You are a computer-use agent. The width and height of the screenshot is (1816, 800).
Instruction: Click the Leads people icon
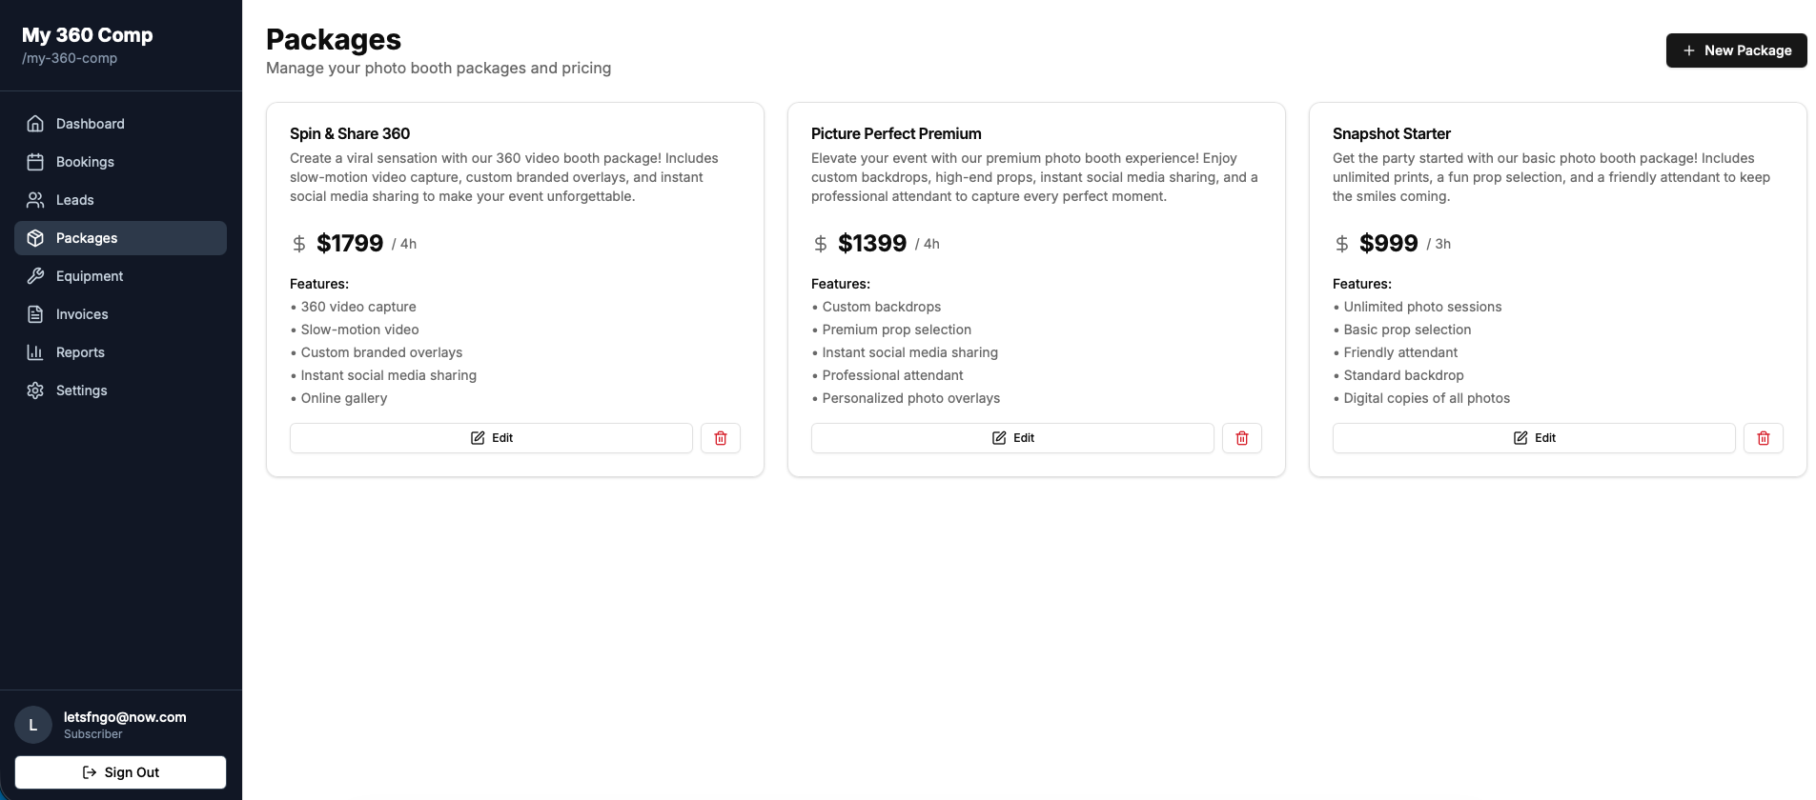coord(35,200)
